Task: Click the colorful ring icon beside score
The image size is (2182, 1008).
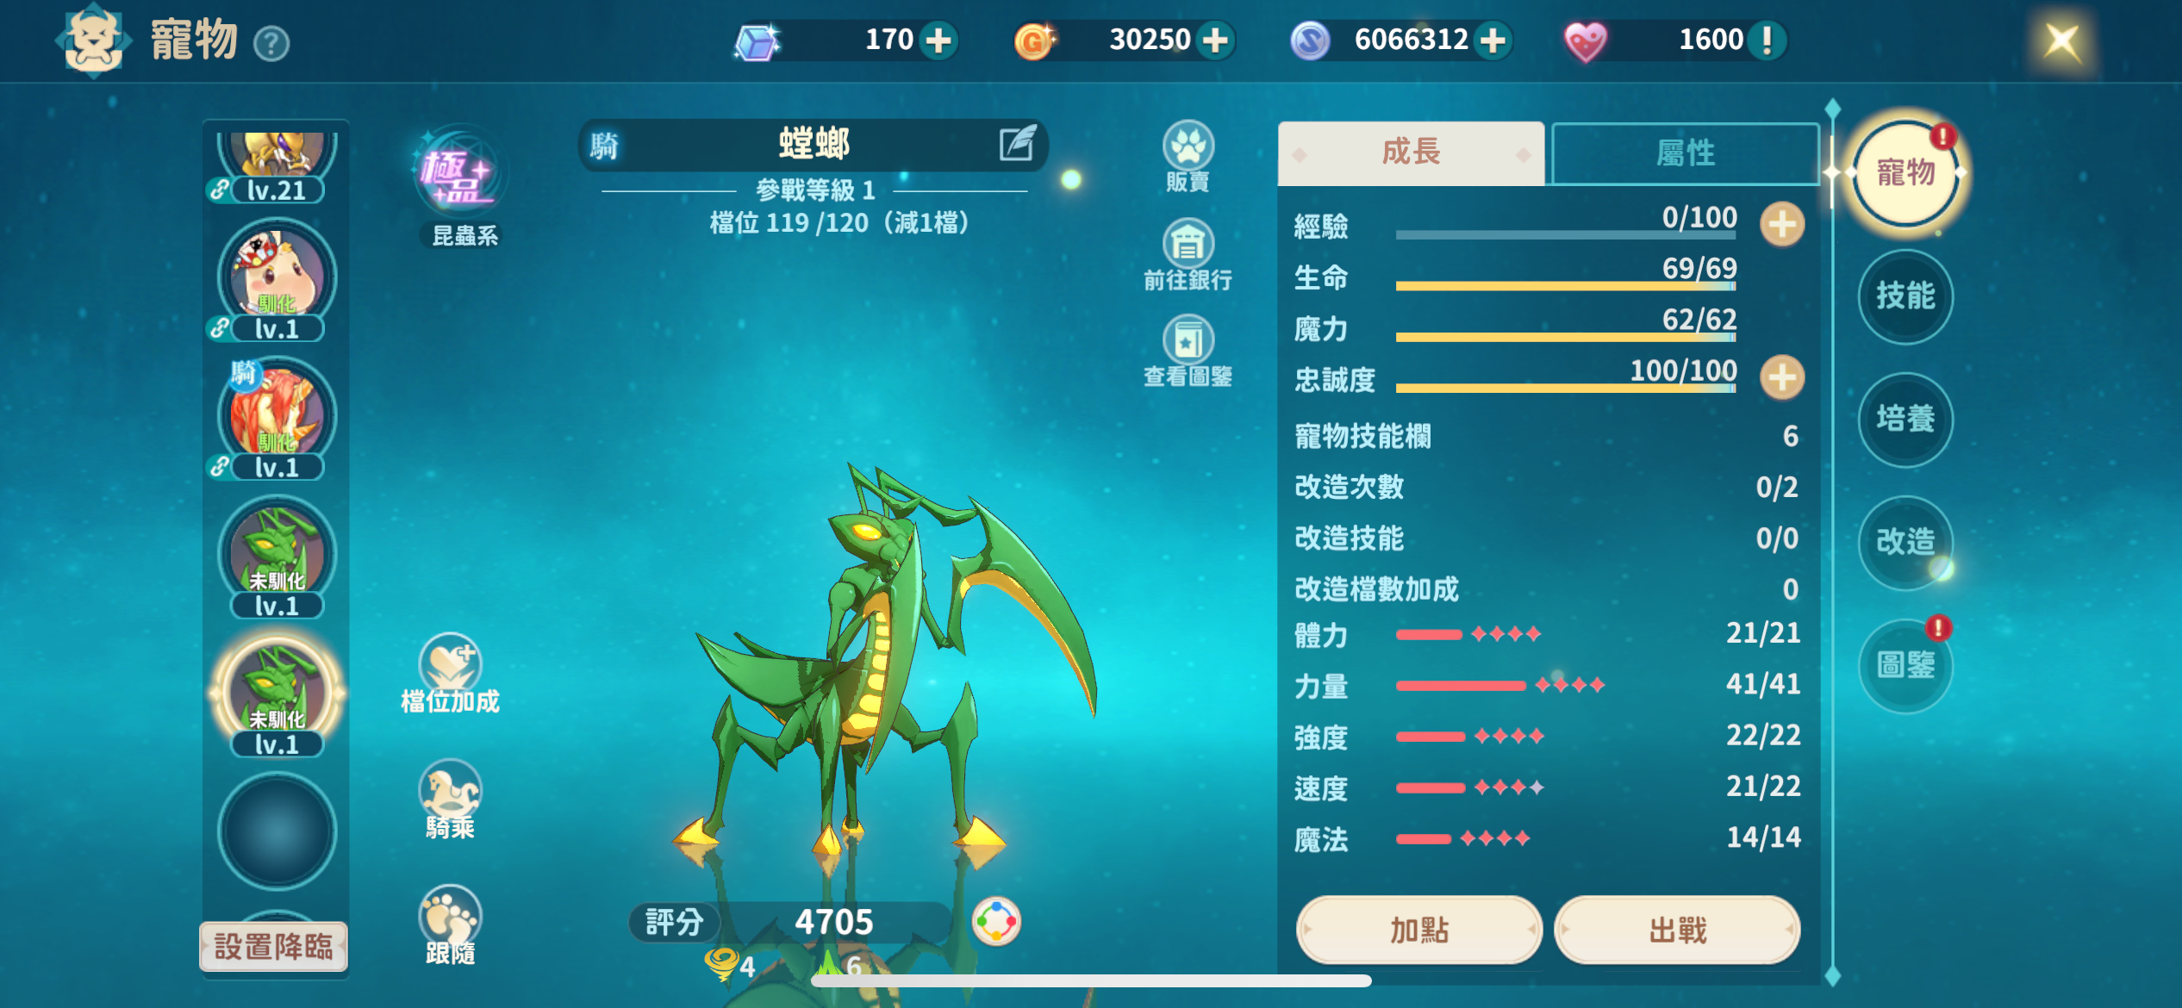Action: 996,922
